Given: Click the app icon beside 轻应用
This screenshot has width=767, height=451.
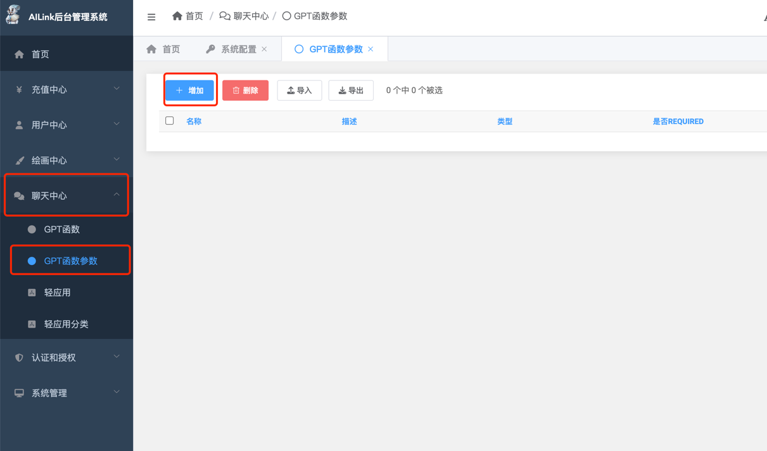Looking at the screenshot, I should (x=32, y=292).
